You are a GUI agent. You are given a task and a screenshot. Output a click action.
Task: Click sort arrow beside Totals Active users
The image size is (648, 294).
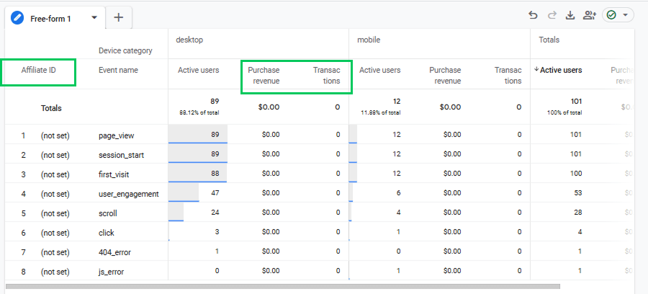pos(536,70)
